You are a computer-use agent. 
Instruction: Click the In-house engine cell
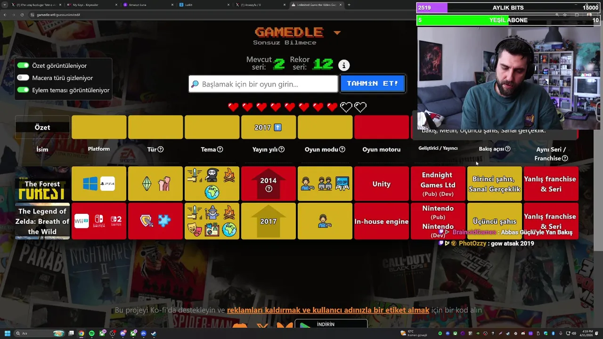pos(382,221)
